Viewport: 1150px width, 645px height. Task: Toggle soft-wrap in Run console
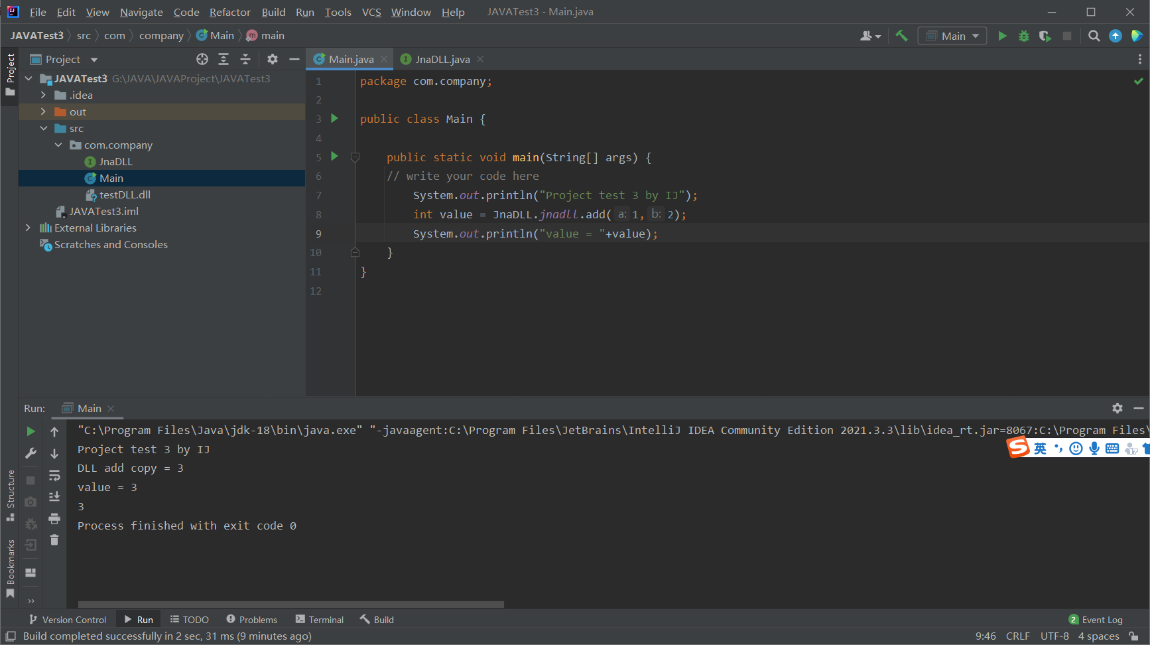point(54,475)
